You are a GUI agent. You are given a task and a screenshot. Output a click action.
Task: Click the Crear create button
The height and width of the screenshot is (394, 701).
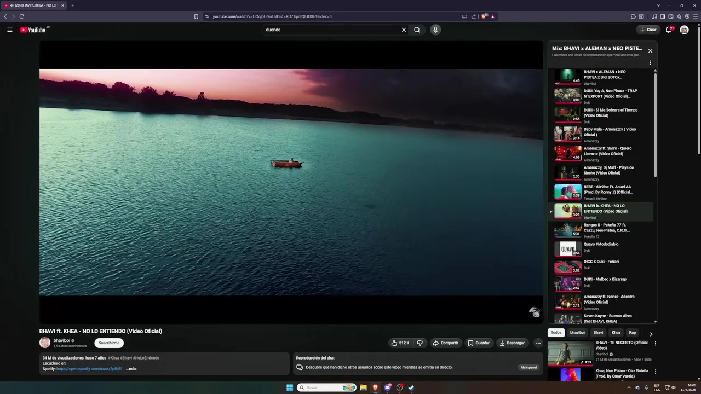tap(648, 30)
